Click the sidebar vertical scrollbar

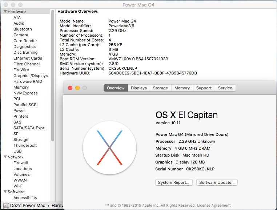[53, 76]
